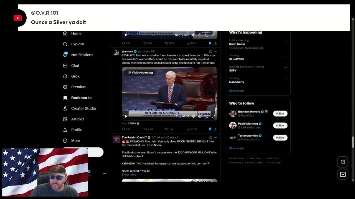Open more options for #Lent2026 trend
This screenshot has width=355, height=199.
[x=286, y=56]
